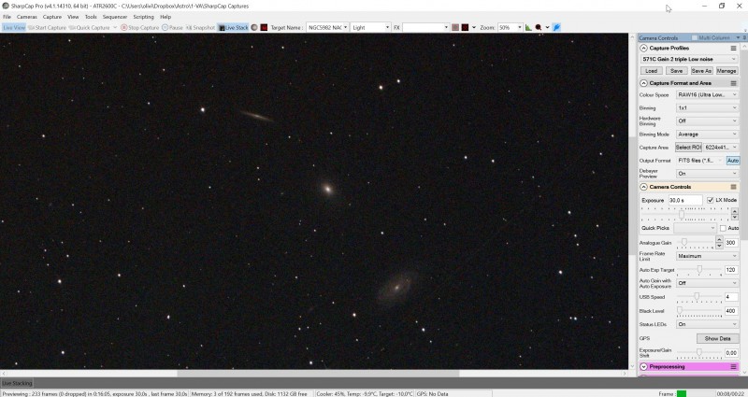Toggle the Multi Column checkbox
This screenshot has width=748, height=397.
[x=694, y=37]
